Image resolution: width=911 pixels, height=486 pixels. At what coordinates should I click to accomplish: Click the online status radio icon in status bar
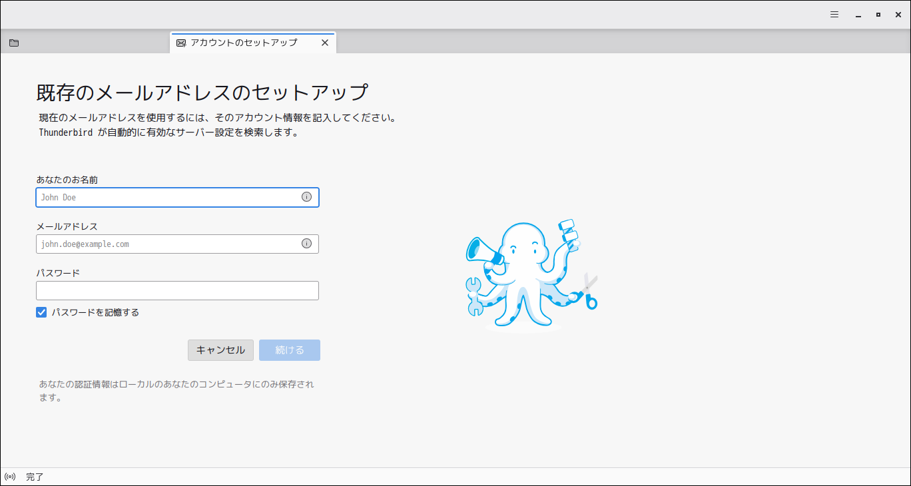tap(10, 477)
